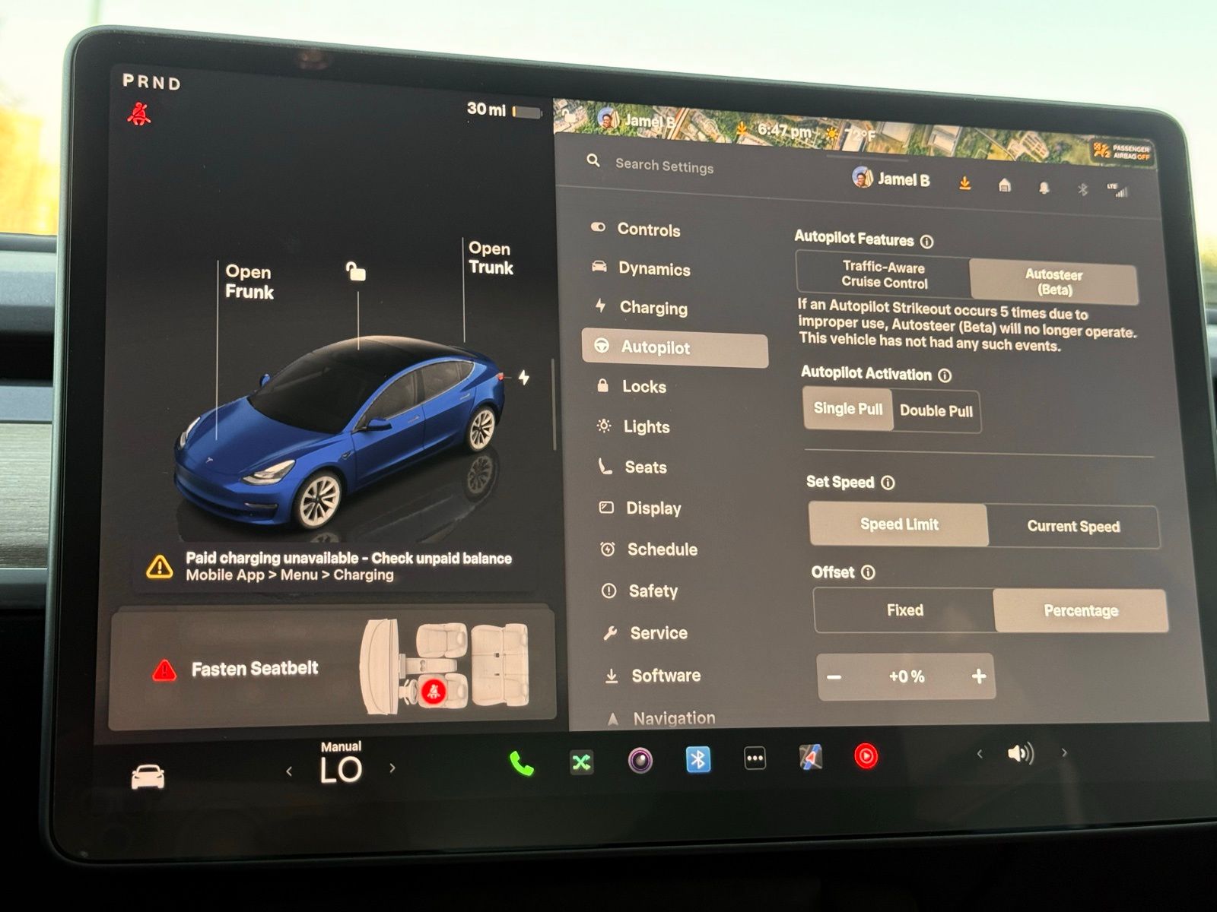The height and width of the screenshot is (912, 1217).
Task: Decrease volume using left chevron
Action: (980, 754)
